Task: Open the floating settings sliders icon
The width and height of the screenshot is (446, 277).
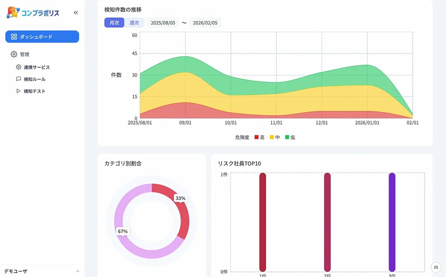Action: click(436, 267)
